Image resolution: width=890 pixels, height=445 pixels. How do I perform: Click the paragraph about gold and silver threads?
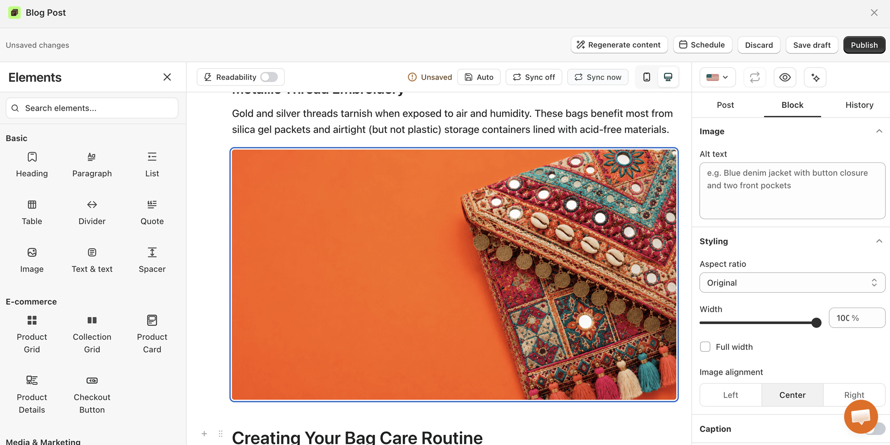coord(453,121)
